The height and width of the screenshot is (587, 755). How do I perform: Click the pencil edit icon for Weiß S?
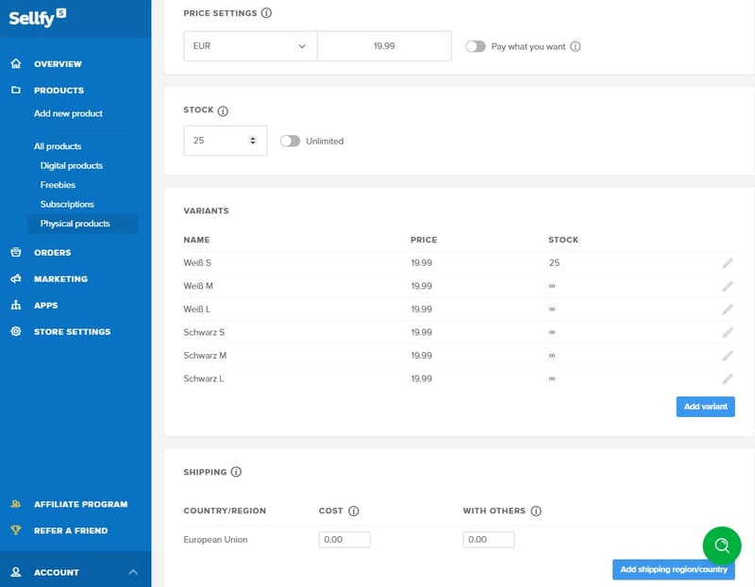(x=727, y=263)
